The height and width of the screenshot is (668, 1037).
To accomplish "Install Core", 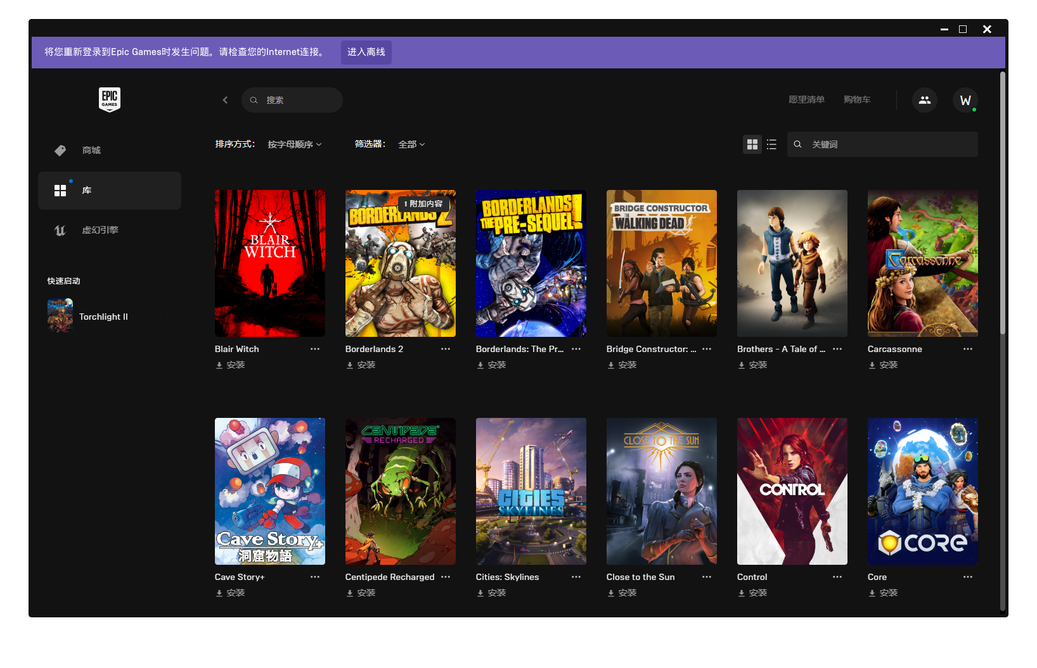I will tap(883, 593).
